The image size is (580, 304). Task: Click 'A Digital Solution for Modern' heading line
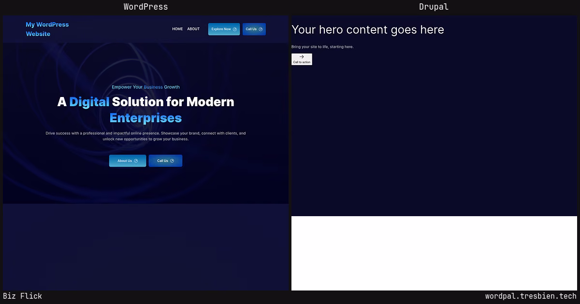[145, 102]
